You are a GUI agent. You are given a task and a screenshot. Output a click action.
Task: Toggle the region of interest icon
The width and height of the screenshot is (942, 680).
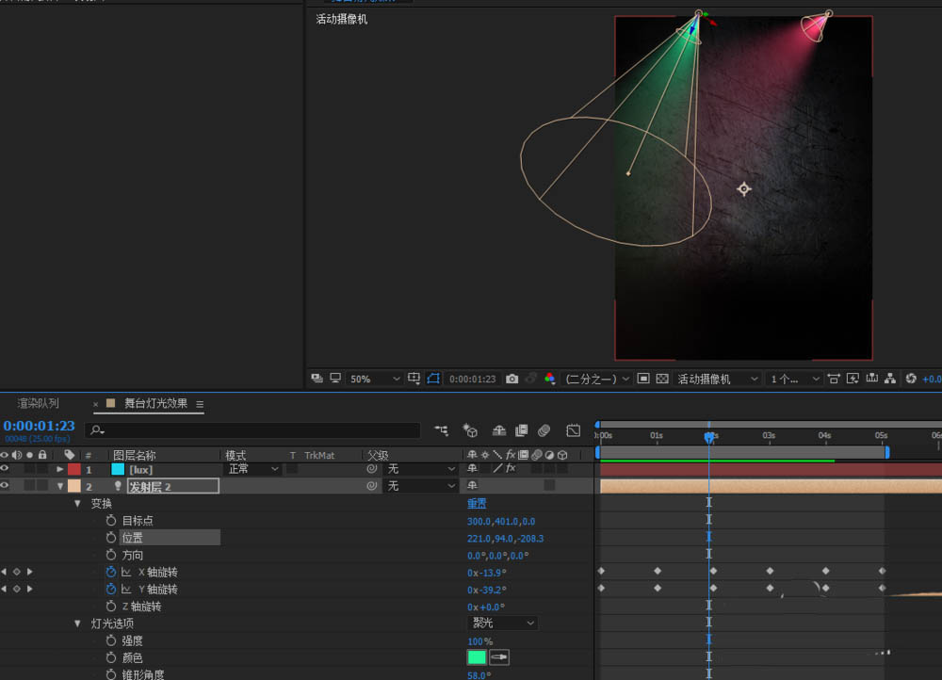click(x=643, y=379)
